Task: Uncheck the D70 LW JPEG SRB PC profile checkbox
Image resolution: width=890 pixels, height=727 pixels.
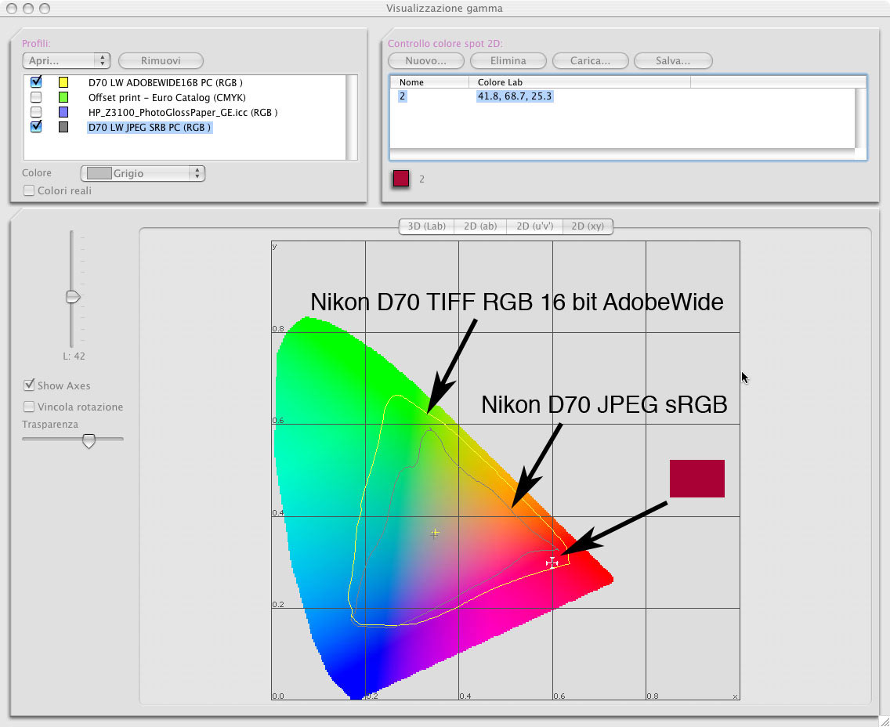Action: click(x=36, y=127)
